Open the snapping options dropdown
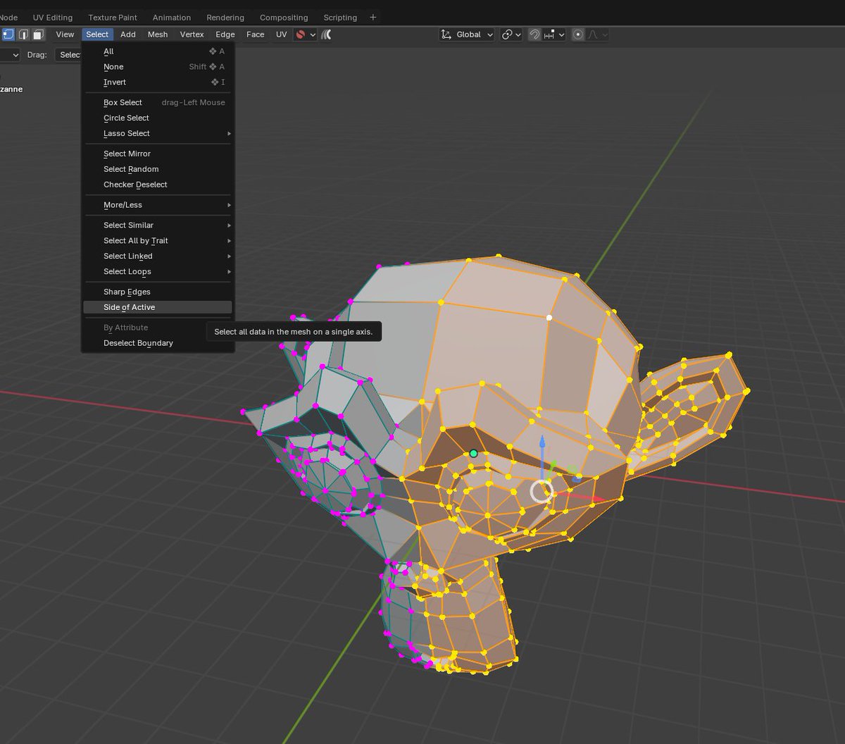845x744 pixels. pos(554,35)
